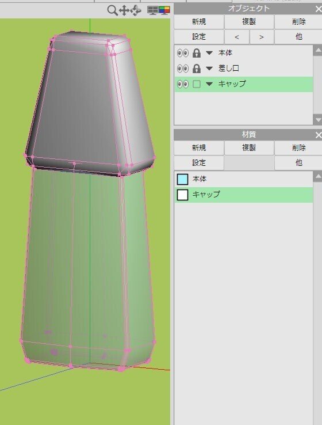
Task: Click 新規 in the 材質 panel
Action: [x=199, y=148]
